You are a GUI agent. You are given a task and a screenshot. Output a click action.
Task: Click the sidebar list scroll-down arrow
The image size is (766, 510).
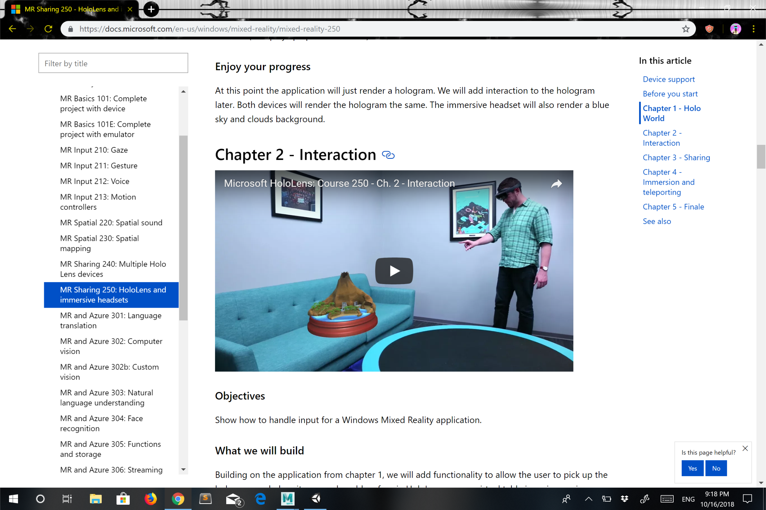(183, 469)
